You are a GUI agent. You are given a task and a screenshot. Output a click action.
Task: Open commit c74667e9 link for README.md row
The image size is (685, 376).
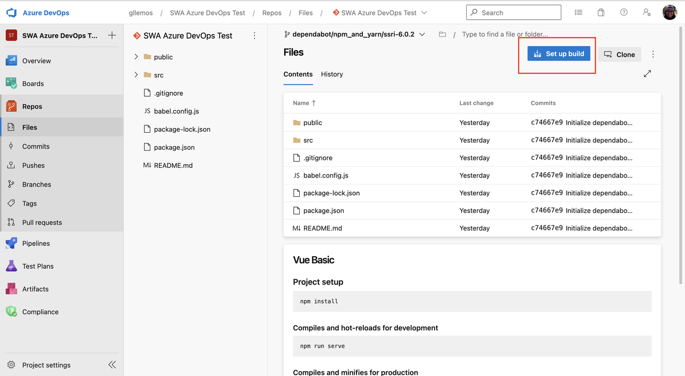coord(546,228)
